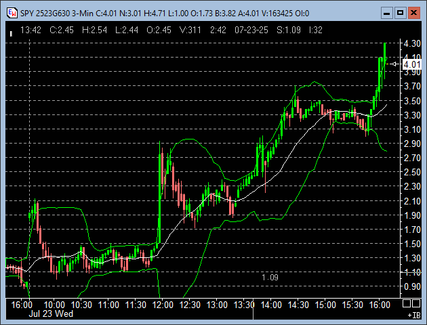Click the 11:00 time axis label
The image size is (427, 325).
coord(108,305)
